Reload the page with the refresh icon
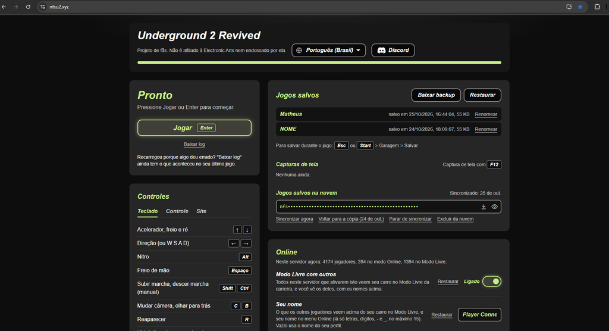This screenshot has width=609, height=331. coord(28,7)
